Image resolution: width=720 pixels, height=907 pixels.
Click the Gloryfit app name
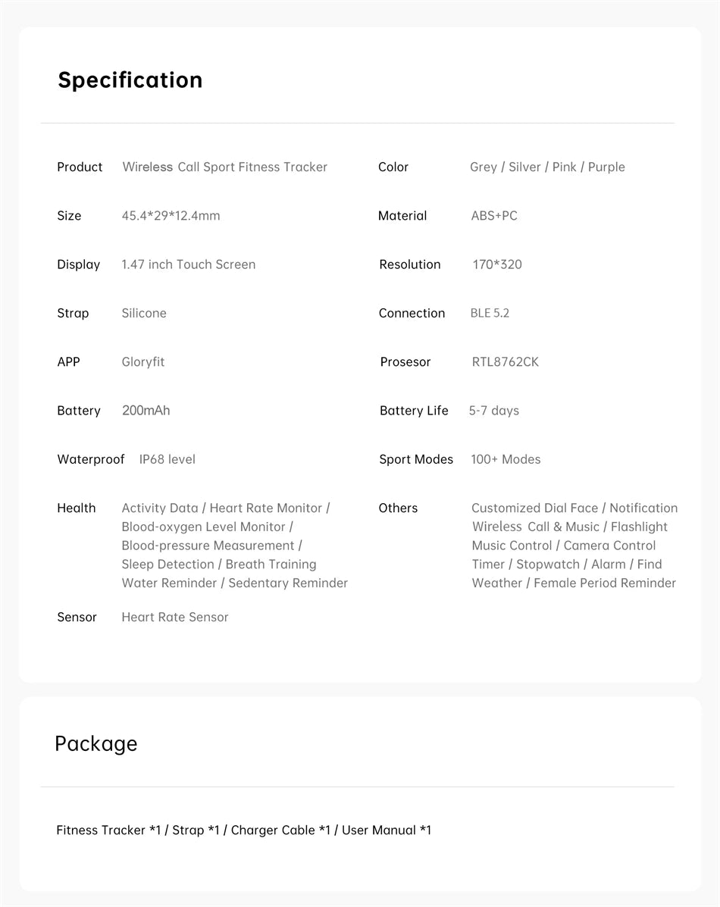click(142, 361)
